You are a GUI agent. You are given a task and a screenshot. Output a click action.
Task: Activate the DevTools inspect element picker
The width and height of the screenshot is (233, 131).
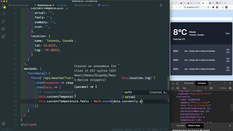click(x=173, y=83)
